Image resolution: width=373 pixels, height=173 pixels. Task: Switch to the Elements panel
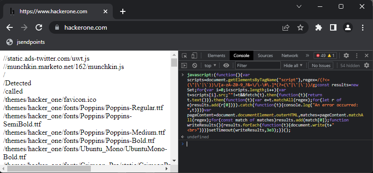coord(216,56)
